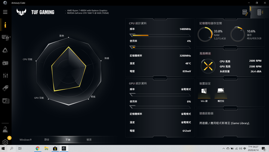This screenshot has height=152, width=269.
Task: Open the Featured deals tag icon
Action: [x=5, y=88]
